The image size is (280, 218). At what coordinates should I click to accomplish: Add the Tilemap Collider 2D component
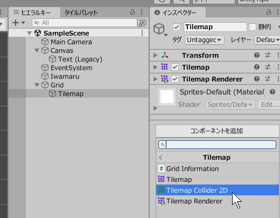(x=218, y=190)
